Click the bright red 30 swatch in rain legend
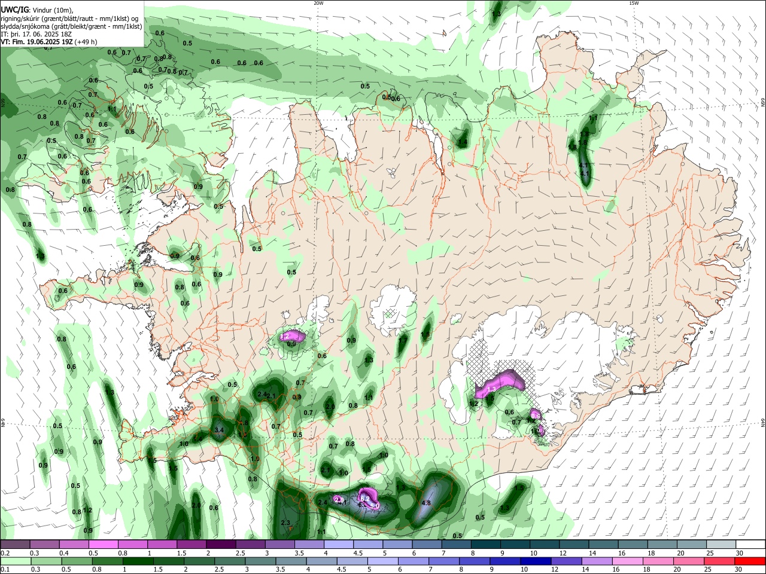 749,561
